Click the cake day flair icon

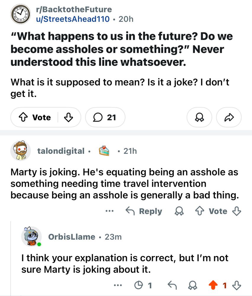(x=104, y=151)
